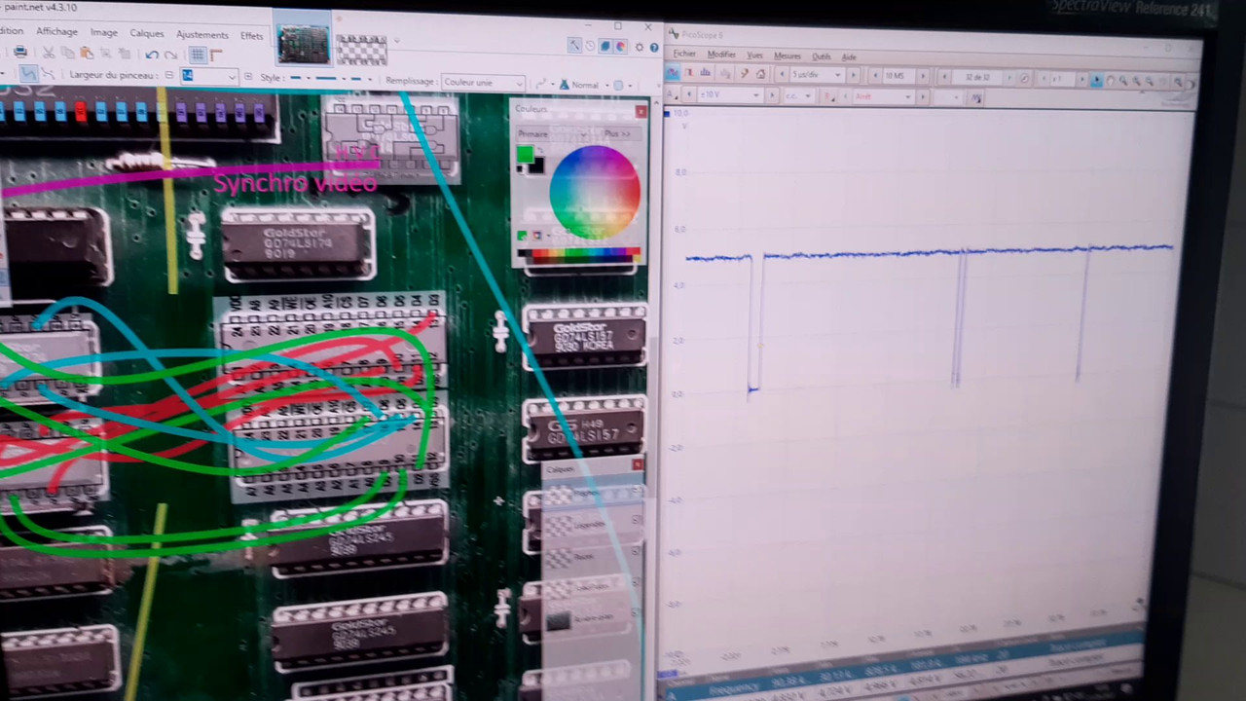Go to previous waveform buffer in PicoScope
This screenshot has width=1246, height=701.
coord(945,77)
